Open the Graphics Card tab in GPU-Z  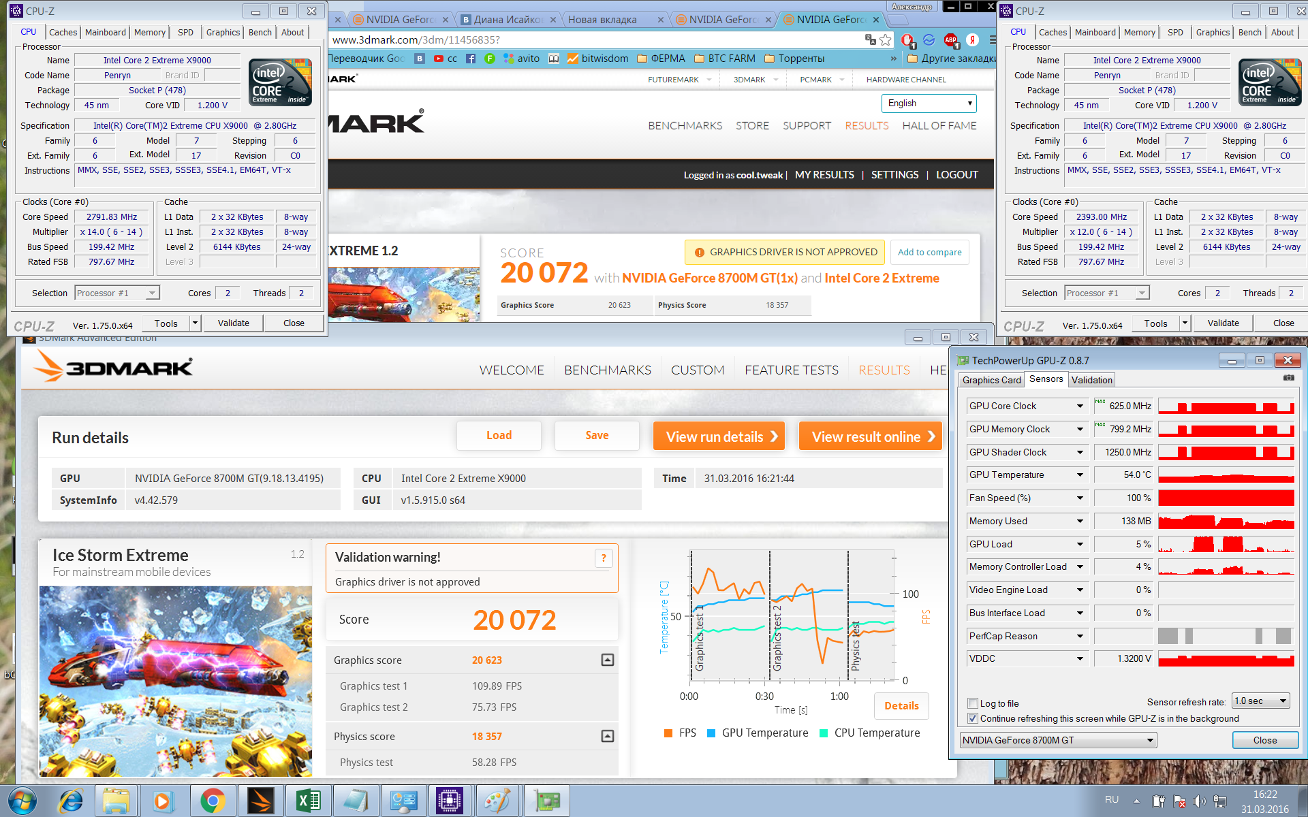click(991, 380)
